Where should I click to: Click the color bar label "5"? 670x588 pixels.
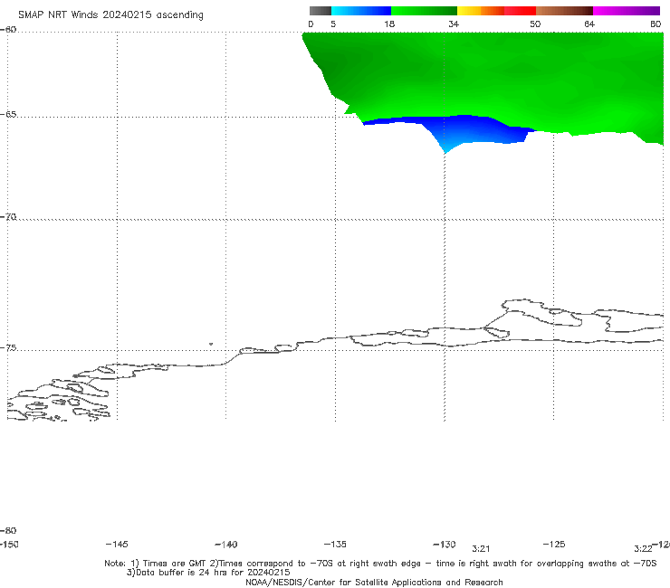point(333,24)
